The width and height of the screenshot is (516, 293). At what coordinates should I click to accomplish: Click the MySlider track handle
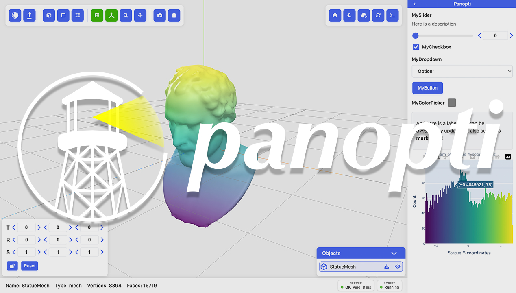(416, 36)
